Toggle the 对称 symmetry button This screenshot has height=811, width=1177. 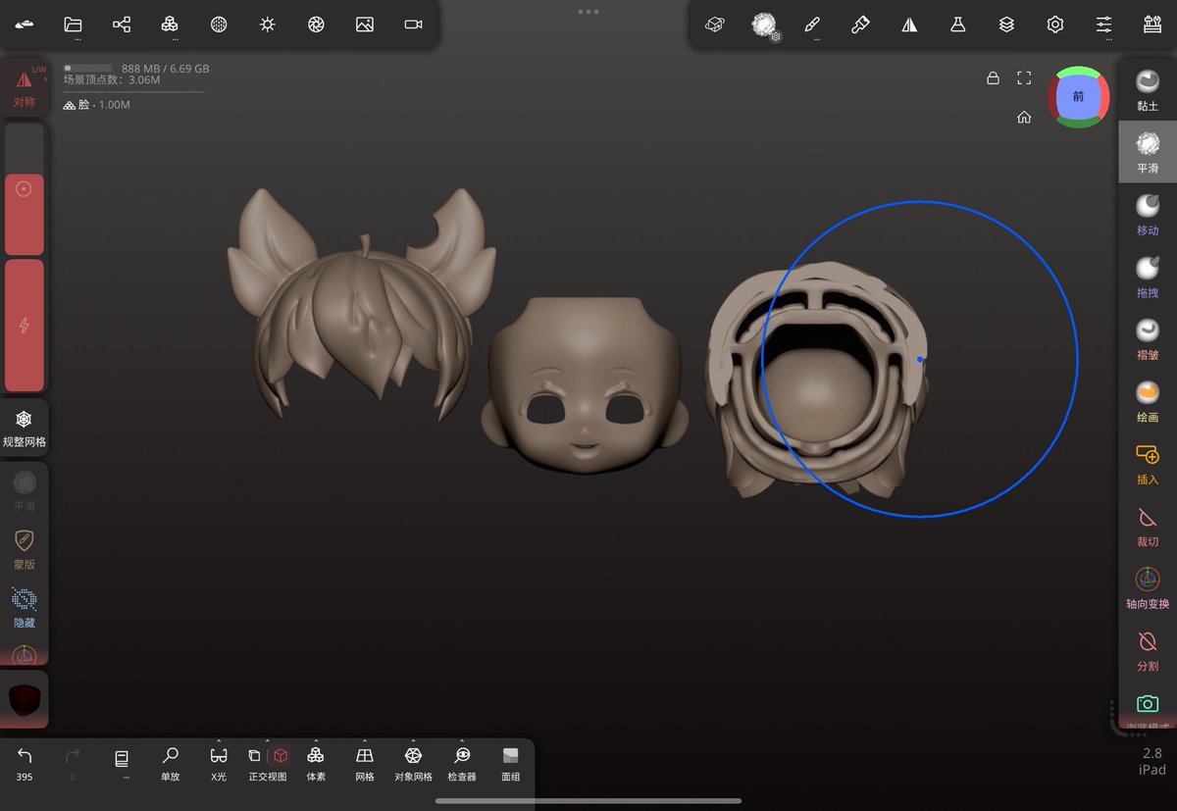(x=25, y=88)
